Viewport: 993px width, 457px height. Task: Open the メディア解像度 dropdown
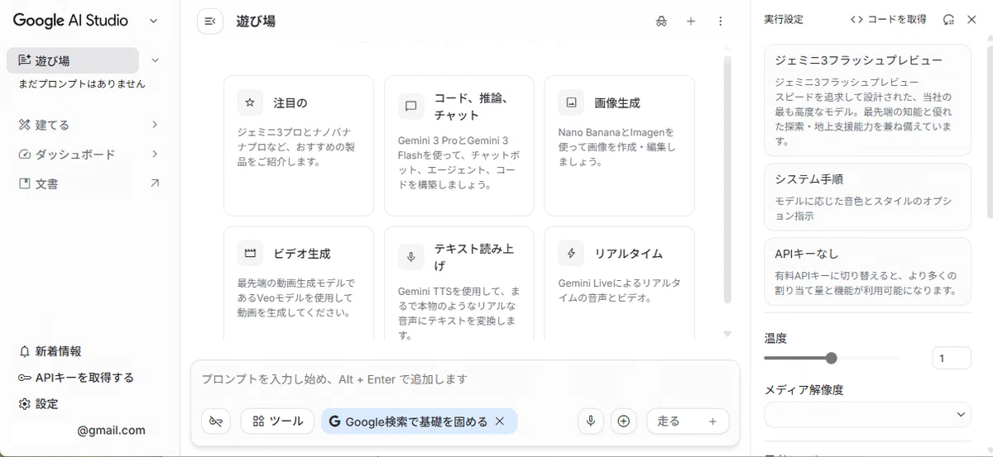[867, 414]
